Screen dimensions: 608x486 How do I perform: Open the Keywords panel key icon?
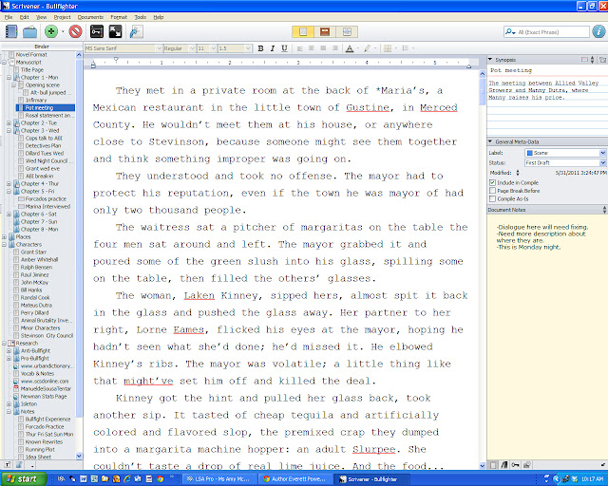point(97,31)
